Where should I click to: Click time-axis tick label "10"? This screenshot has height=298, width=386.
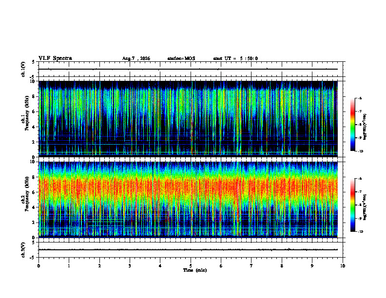(x=343, y=266)
